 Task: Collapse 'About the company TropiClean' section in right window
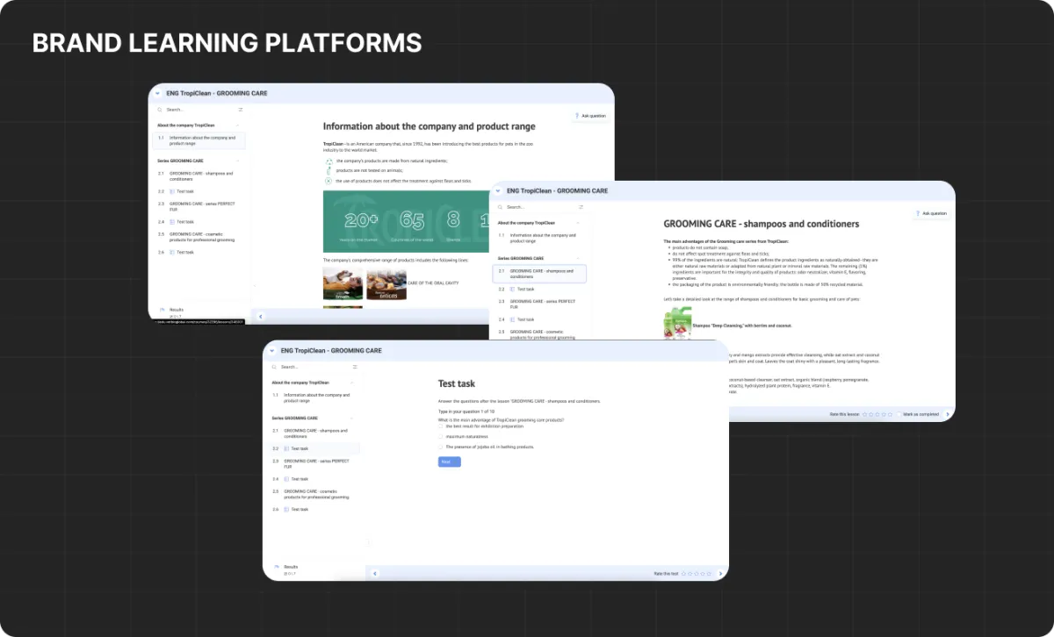[x=578, y=223]
